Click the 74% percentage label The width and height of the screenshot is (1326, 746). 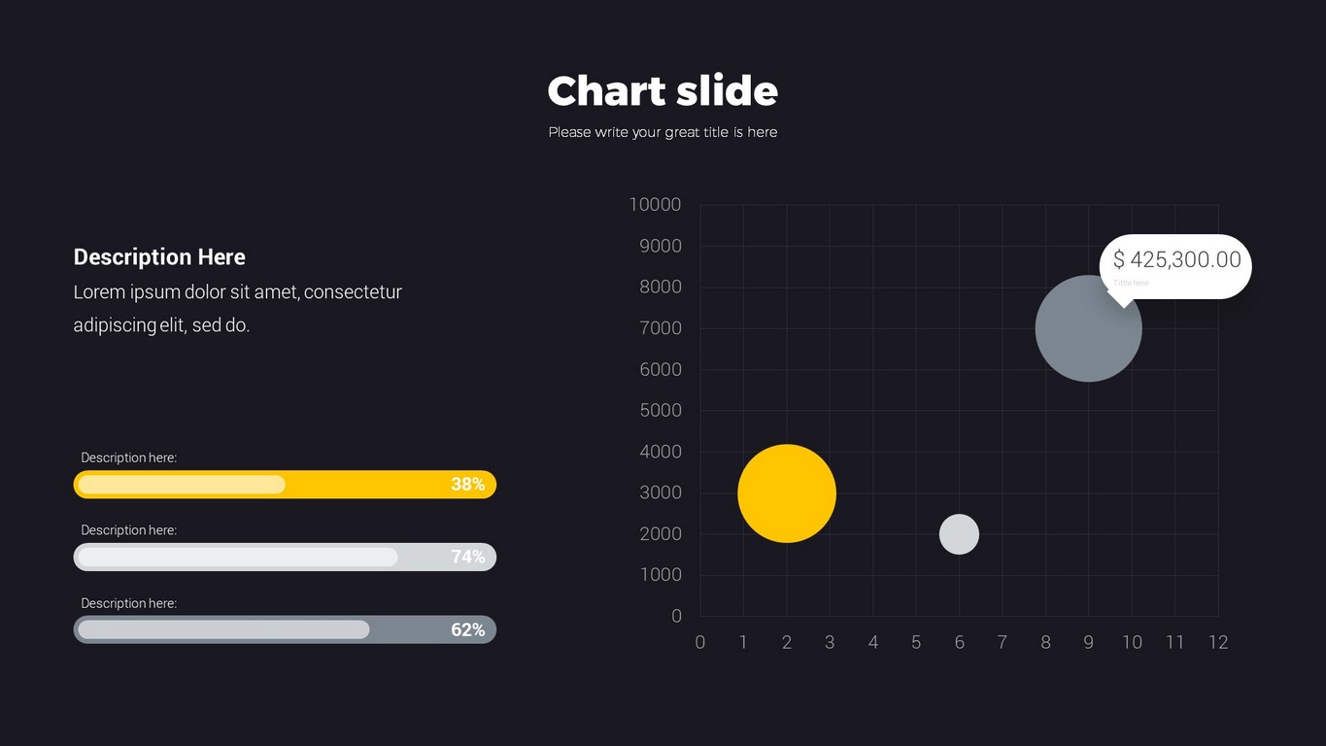pyautogui.click(x=467, y=557)
